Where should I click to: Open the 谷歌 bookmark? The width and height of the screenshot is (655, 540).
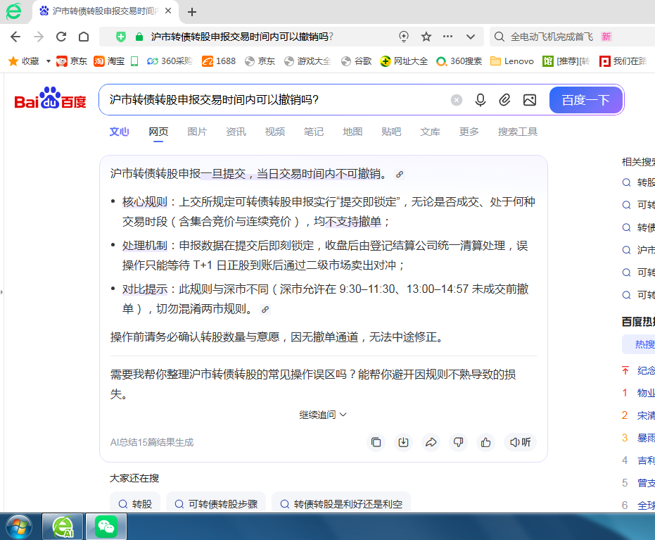point(356,61)
